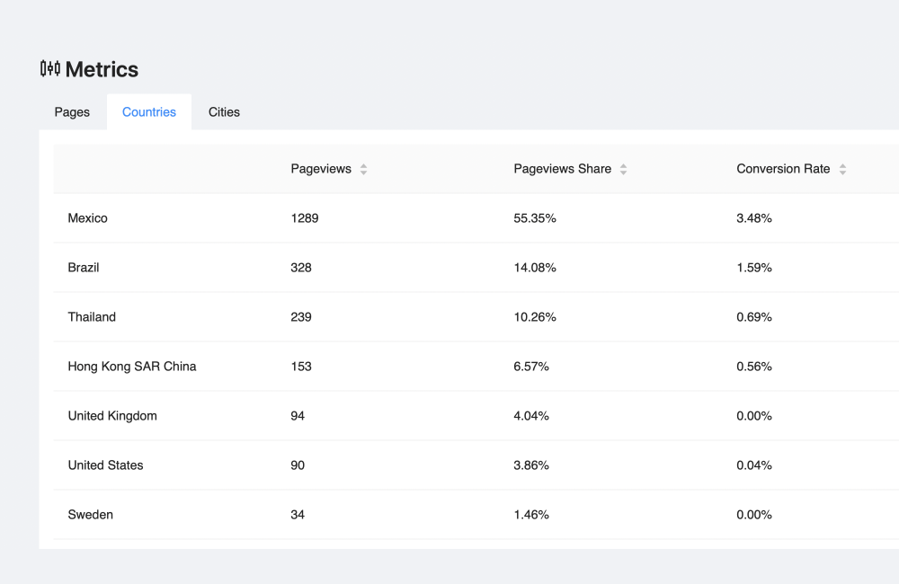Click the Metrics candlestick icon
The image size is (899, 584).
tap(50, 68)
